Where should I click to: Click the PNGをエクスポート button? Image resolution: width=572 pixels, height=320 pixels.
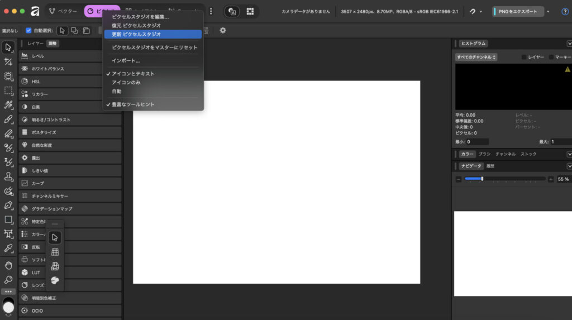tap(518, 11)
